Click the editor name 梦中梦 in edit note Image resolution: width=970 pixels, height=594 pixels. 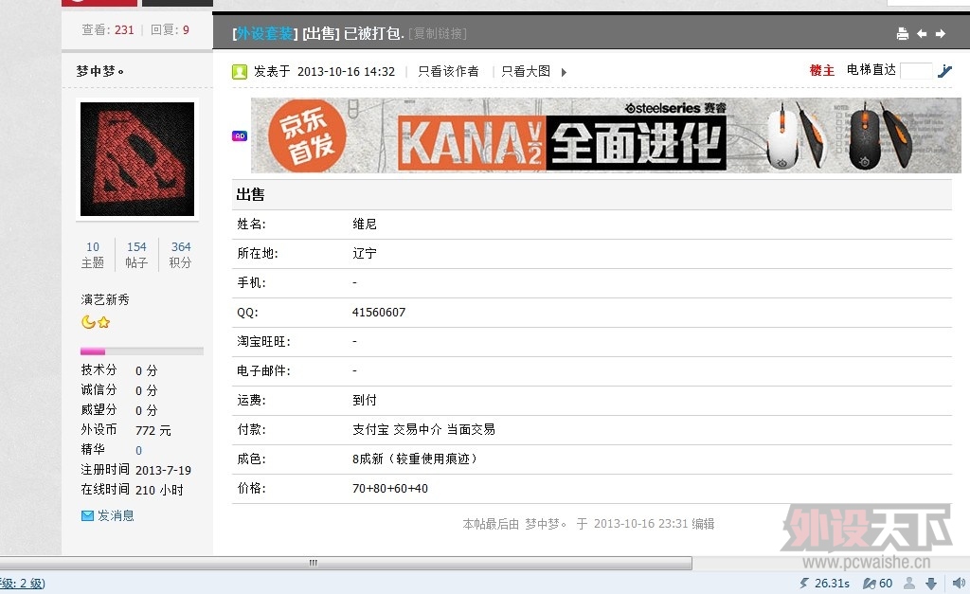(546, 524)
